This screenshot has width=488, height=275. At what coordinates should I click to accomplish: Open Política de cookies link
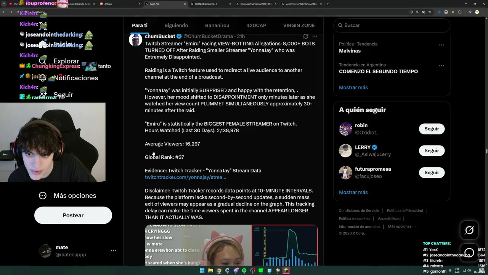point(354,218)
